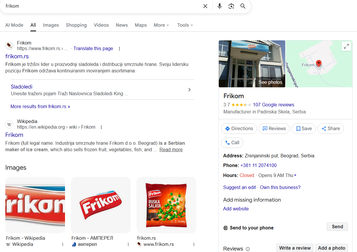Viewport: 357px width, 252px height.
Task: Run search with the magnifying glass icon
Action: pyautogui.click(x=243, y=6)
